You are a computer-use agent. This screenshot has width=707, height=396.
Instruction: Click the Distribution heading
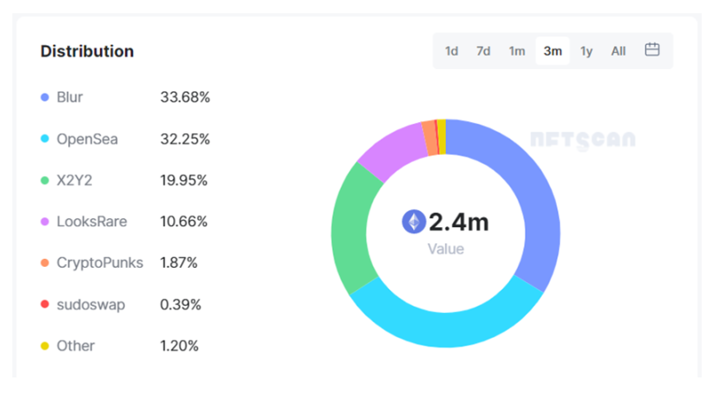tap(87, 51)
